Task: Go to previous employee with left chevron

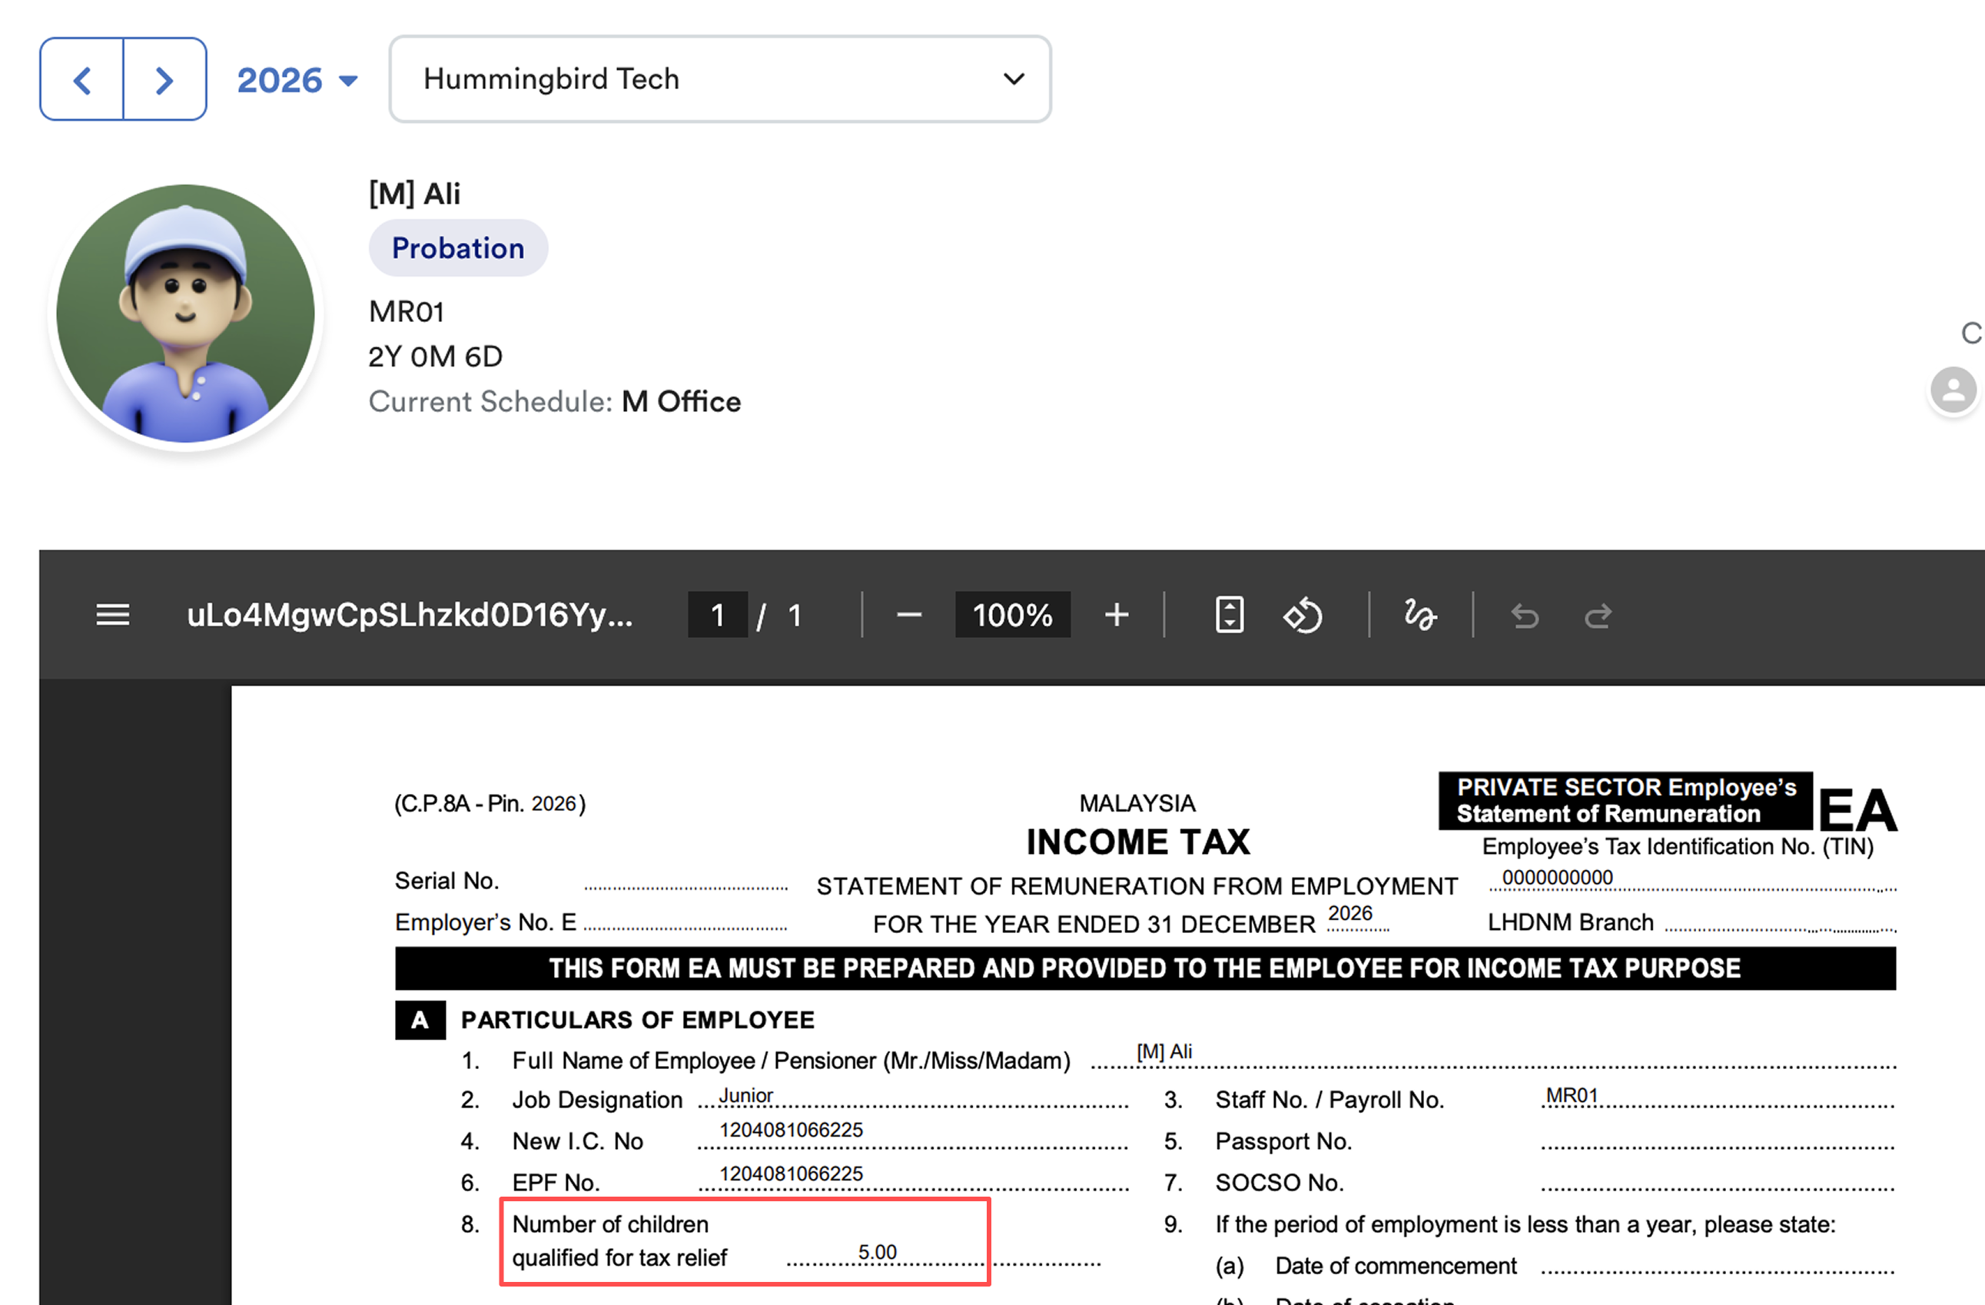Action: (x=81, y=80)
